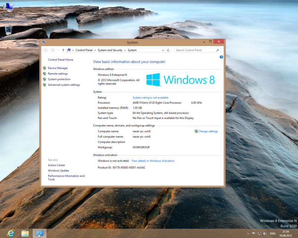Viewport: 298px width, 238px height.
Task: Select the WORKGROUP value
Action: click(x=141, y=147)
